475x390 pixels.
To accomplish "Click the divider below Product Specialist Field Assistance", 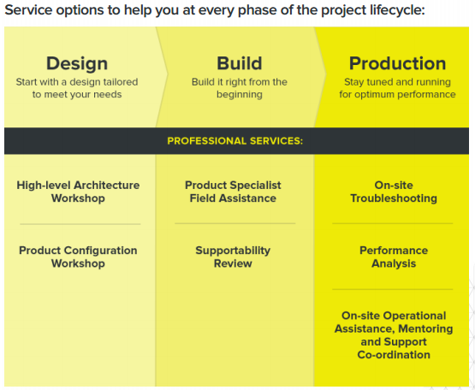I will [235, 223].
